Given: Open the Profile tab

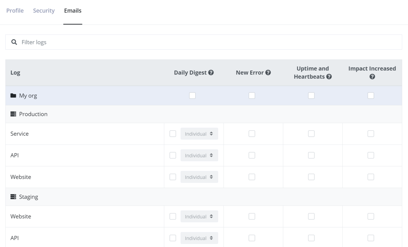Looking at the screenshot, I should pyautogui.click(x=15, y=11).
